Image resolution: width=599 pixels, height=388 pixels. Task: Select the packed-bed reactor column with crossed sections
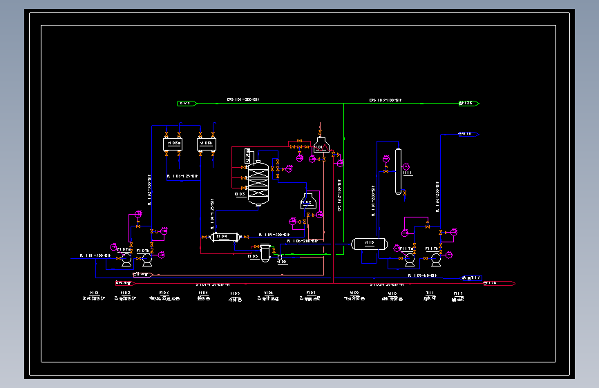tap(258, 184)
